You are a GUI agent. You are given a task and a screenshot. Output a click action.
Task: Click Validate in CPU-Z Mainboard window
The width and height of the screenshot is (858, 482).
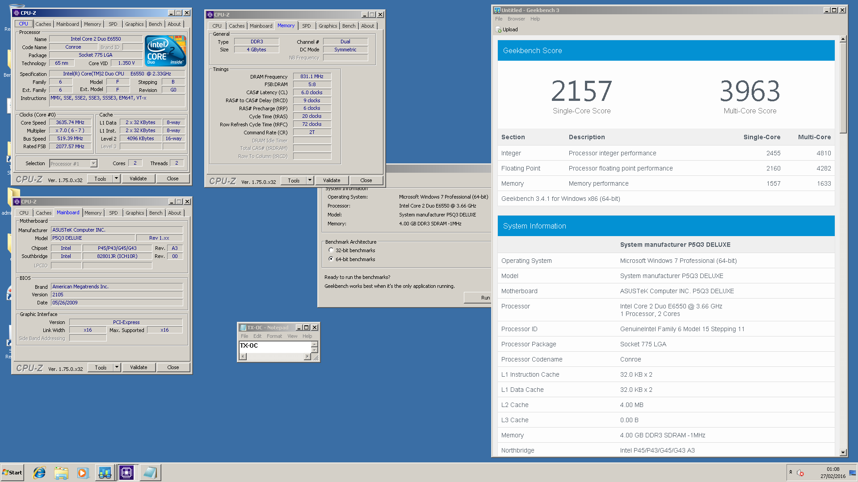(139, 367)
